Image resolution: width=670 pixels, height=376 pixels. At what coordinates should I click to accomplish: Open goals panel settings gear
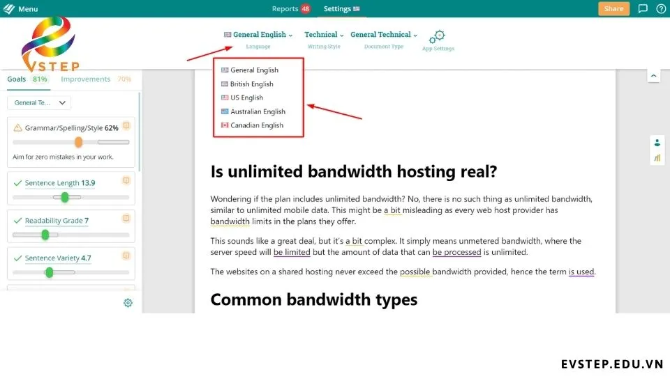click(128, 303)
